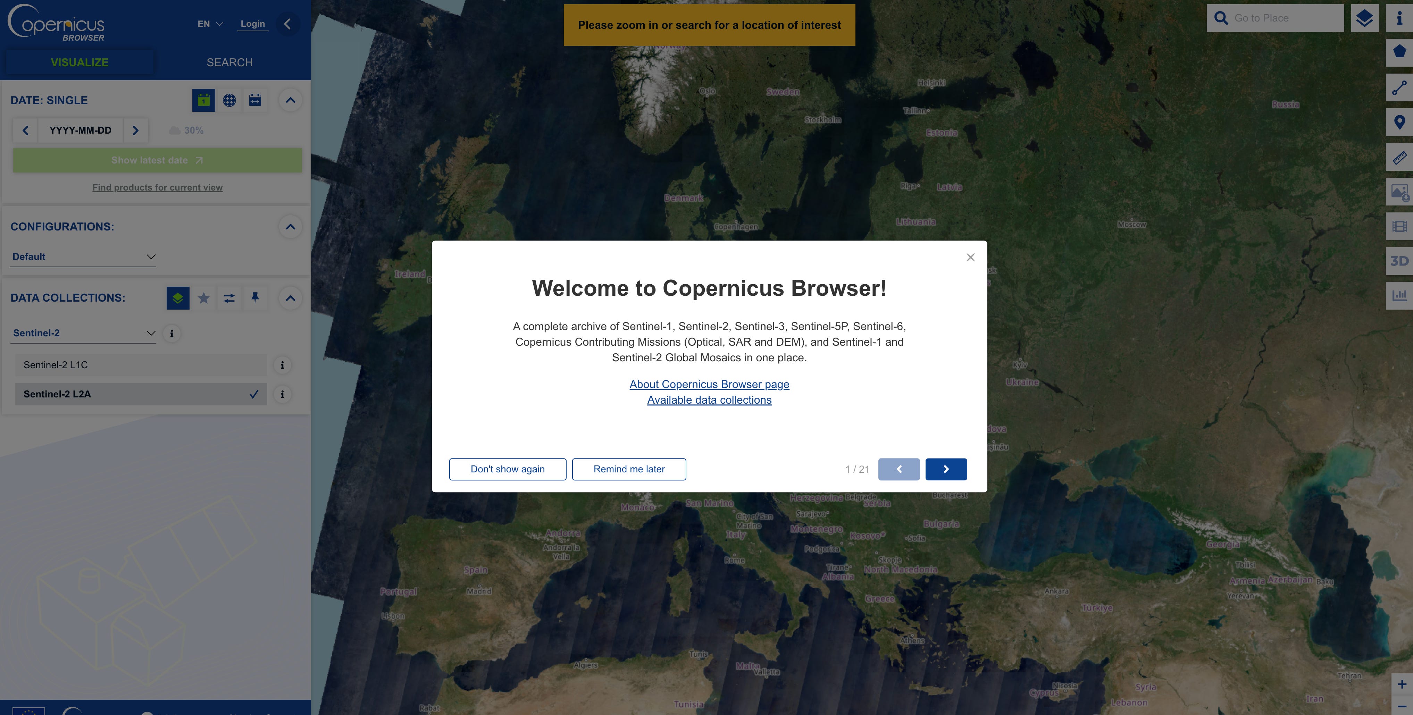The image size is (1413, 715).
Task: Click the Remind me later button
Action: point(629,469)
